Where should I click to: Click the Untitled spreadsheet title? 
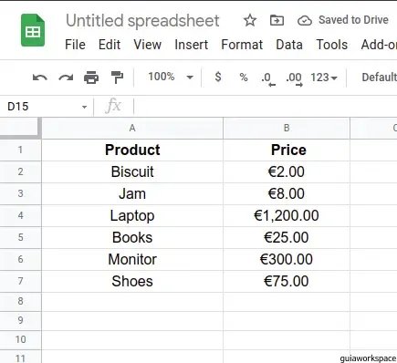[x=142, y=21]
